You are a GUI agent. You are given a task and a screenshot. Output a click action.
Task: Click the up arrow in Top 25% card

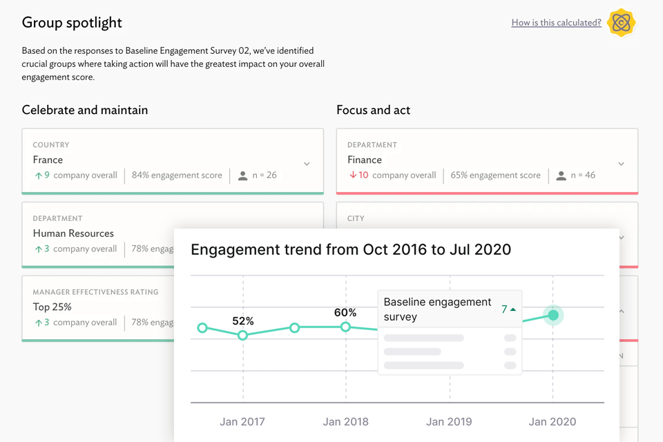pyautogui.click(x=39, y=323)
